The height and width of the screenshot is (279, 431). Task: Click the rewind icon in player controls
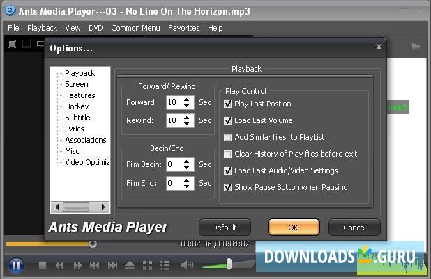pos(59,265)
